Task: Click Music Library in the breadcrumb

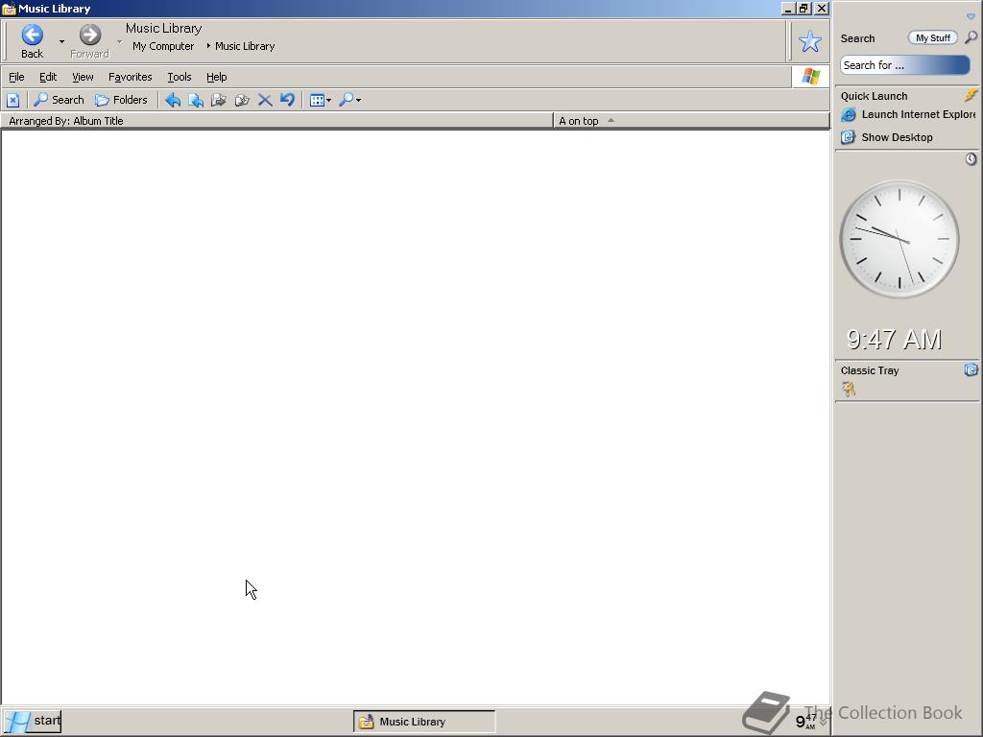Action: [245, 46]
